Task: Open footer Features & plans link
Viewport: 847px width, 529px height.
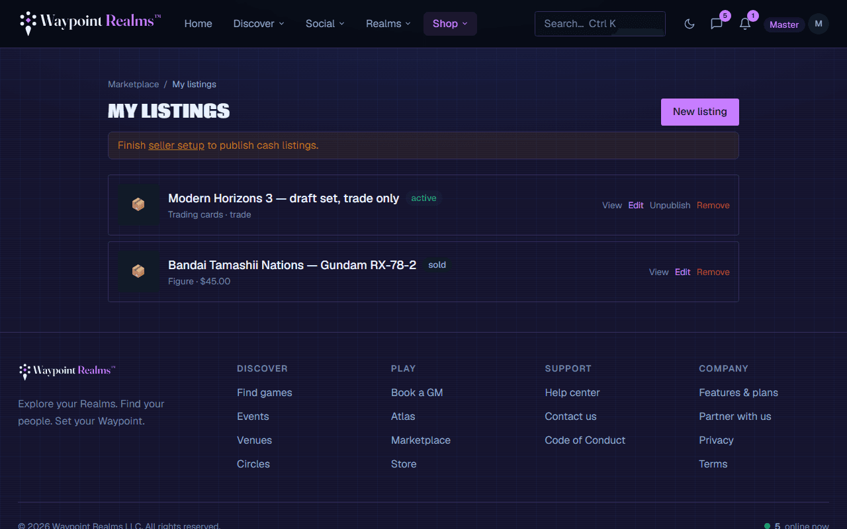Action: tap(738, 393)
